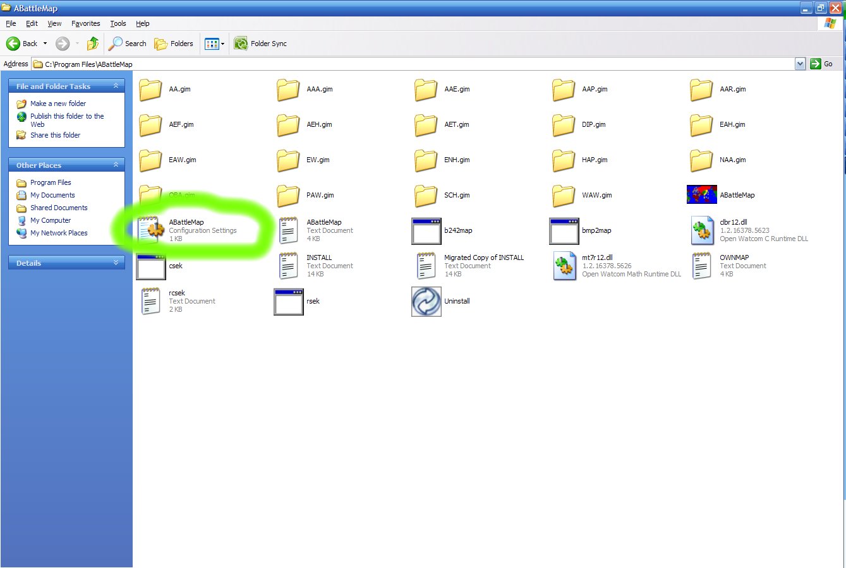Select the bmp2map program icon
This screenshot has height=568, width=846.
[x=564, y=231]
